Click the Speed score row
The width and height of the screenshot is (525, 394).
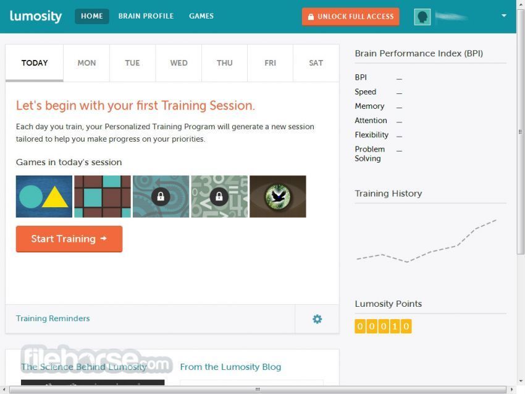click(x=379, y=92)
